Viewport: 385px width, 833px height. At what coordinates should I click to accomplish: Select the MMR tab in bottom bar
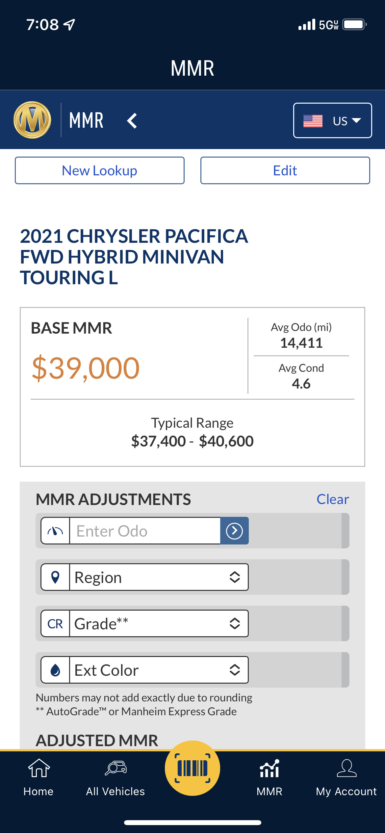click(x=269, y=778)
